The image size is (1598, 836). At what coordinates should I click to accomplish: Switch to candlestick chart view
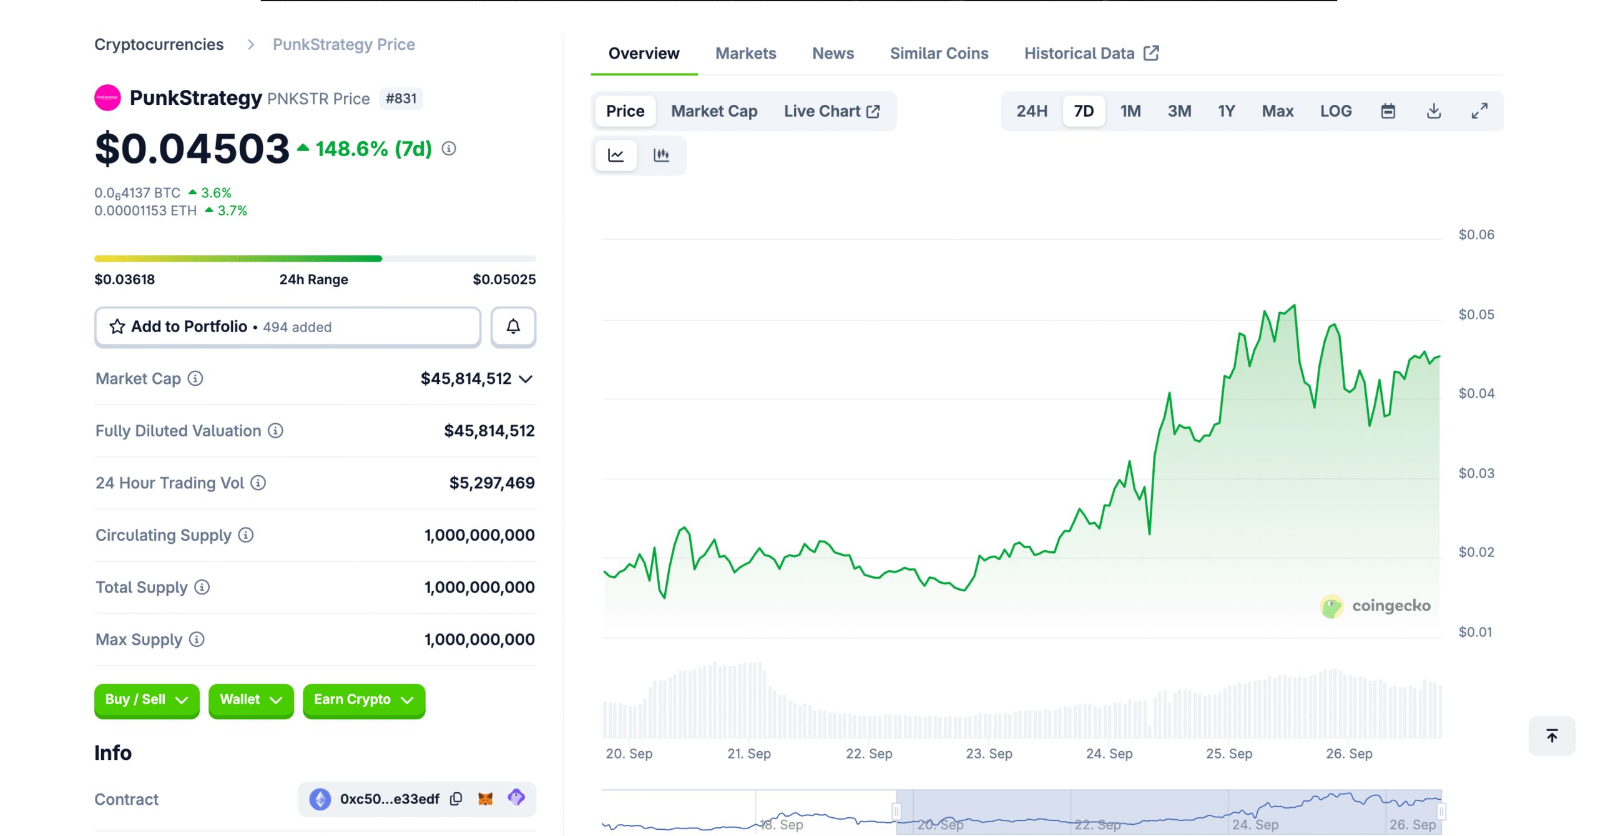(661, 155)
